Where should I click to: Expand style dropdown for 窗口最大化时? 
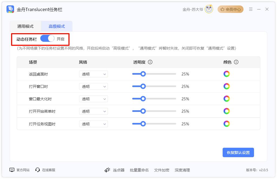click(x=94, y=99)
